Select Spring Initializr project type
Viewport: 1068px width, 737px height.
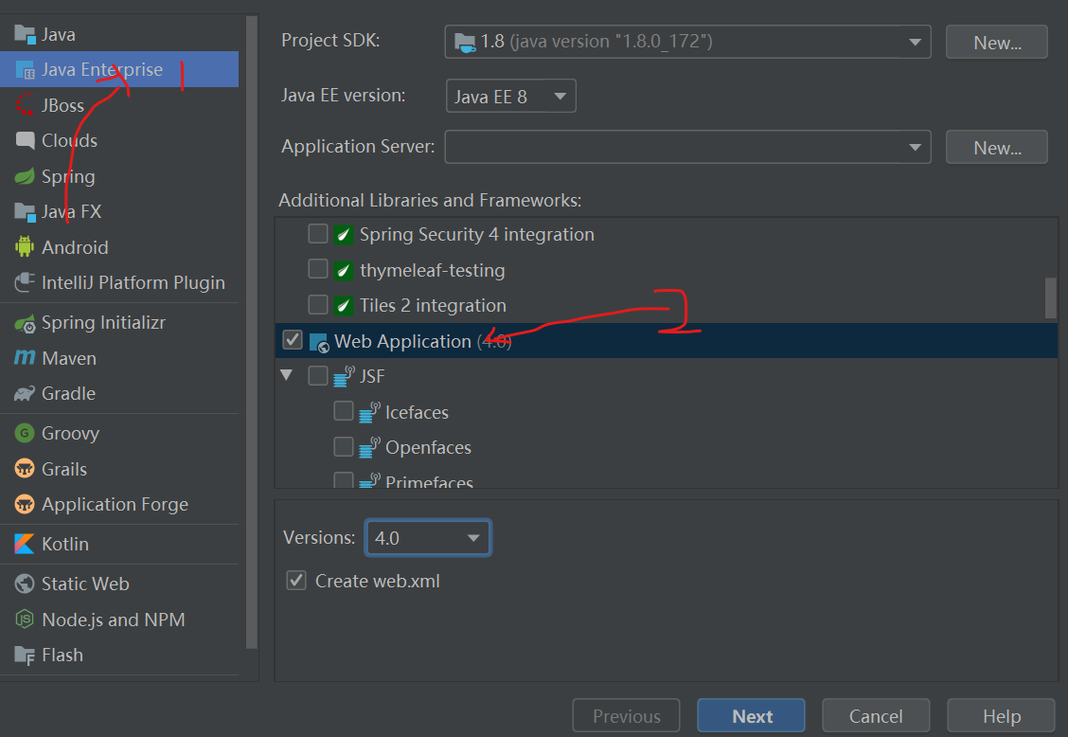tap(103, 323)
